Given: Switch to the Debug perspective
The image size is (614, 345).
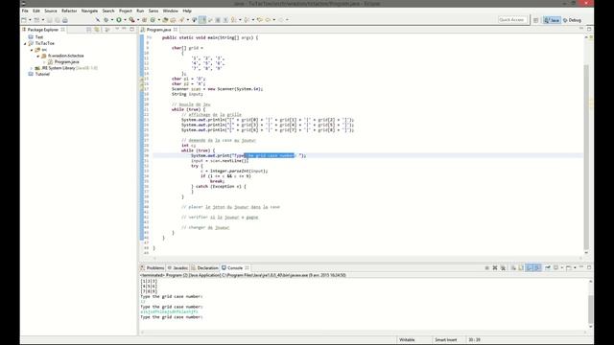Looking at the screenshot, I should [x=572, y=20].
